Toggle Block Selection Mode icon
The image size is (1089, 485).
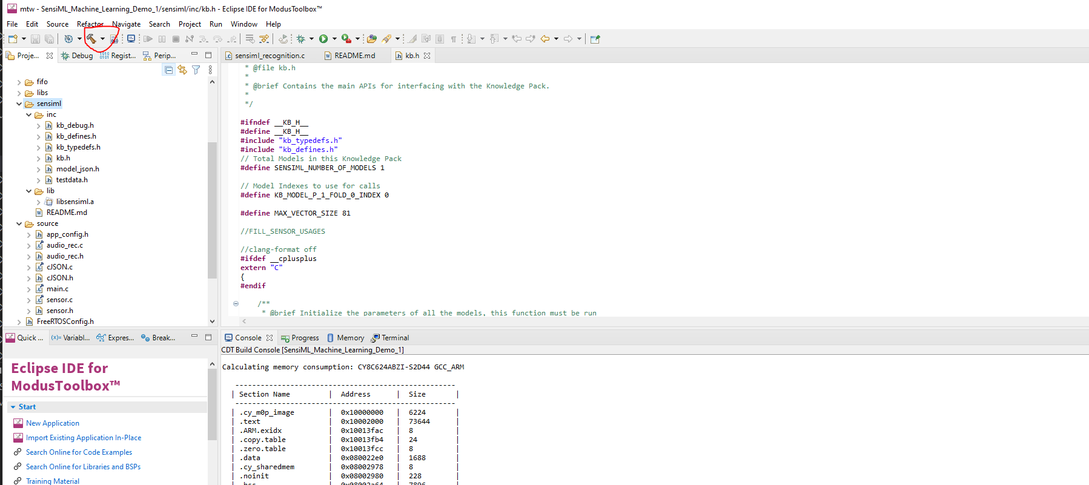click(x=440, y=39)
